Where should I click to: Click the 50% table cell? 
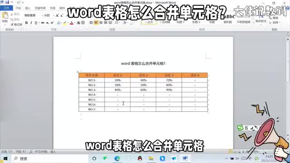[x=143, y=85]
